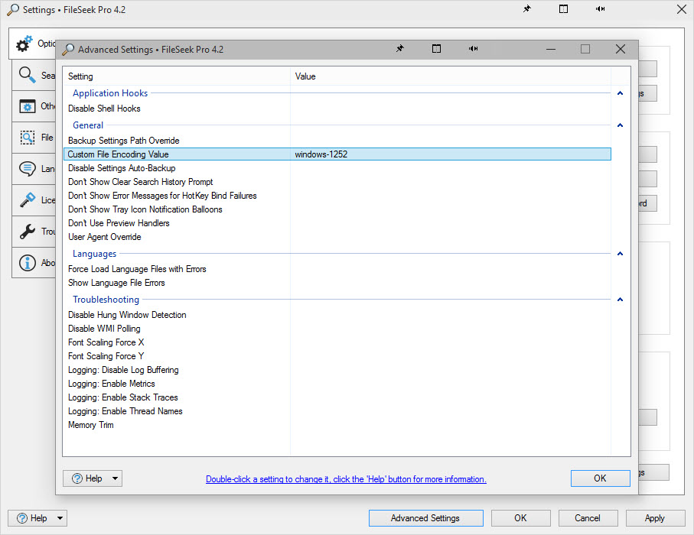Click the wrench icon for Troubleshooting tab
The height and width of the screenshot is (535, 694).
(x=28, y=232)
